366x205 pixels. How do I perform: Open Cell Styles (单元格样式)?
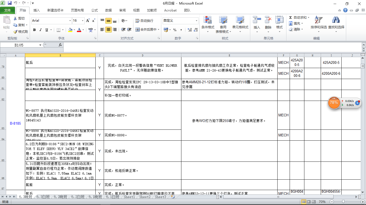(x=240, y=24)
